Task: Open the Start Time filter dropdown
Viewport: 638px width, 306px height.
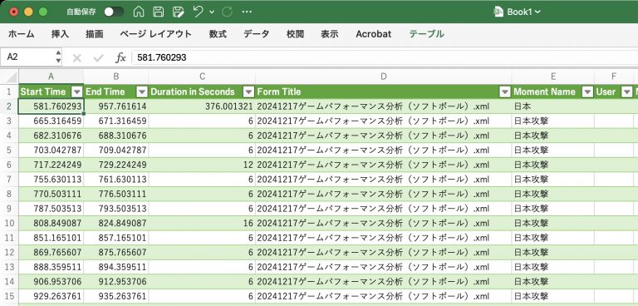Action: coord(77,92)
